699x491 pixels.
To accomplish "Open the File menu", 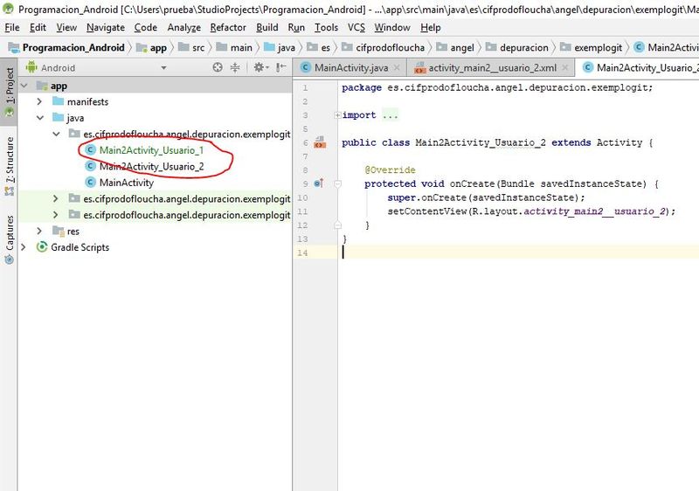I will point(12,28).
